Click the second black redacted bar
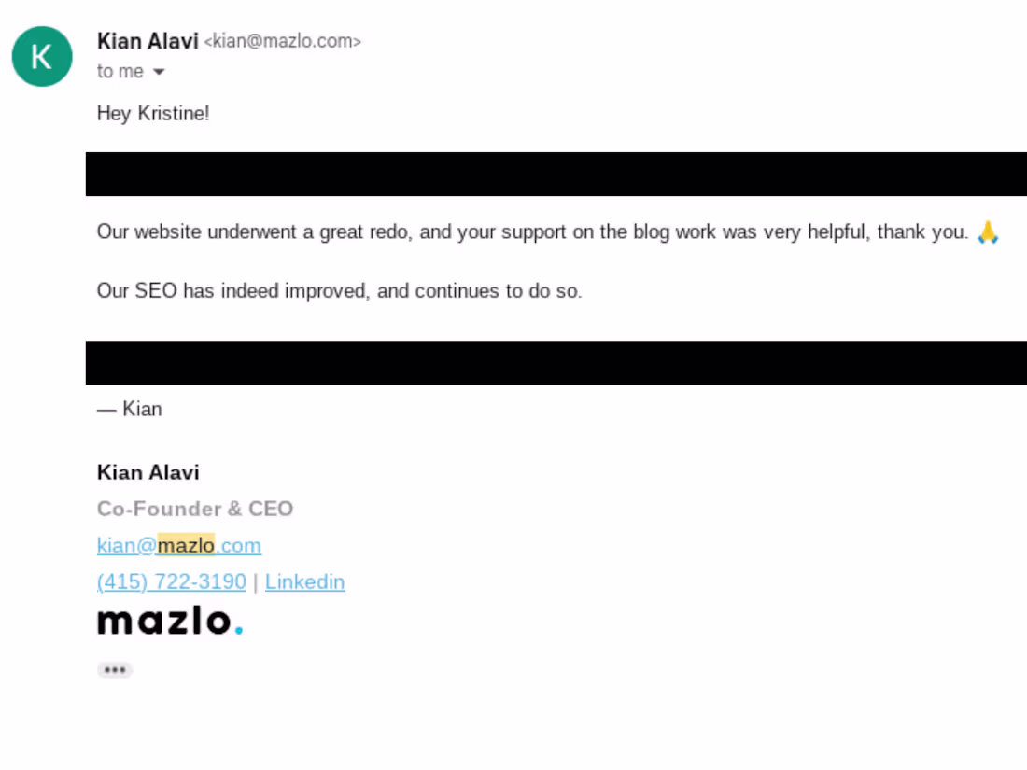The width and height of the screenshot is (1027, 770). (556, 362)
